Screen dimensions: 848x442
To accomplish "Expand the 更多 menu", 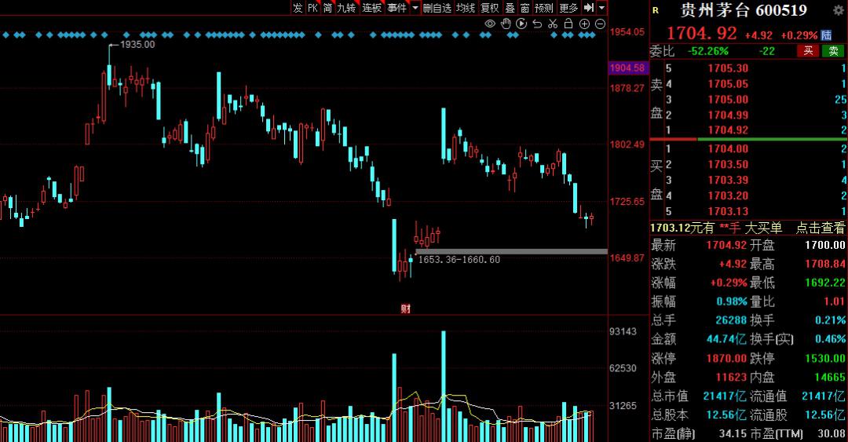I will coord(568,7).
